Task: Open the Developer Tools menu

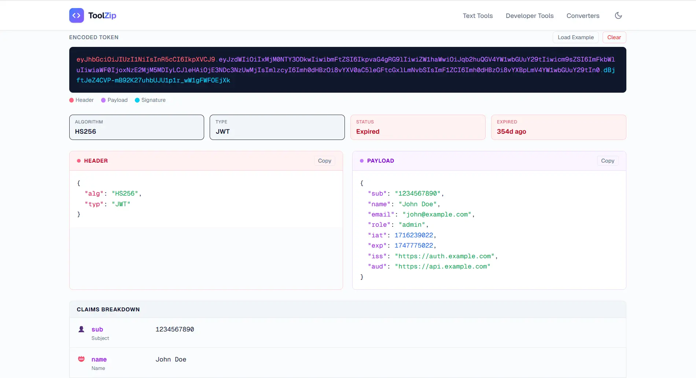Action: 530,16
